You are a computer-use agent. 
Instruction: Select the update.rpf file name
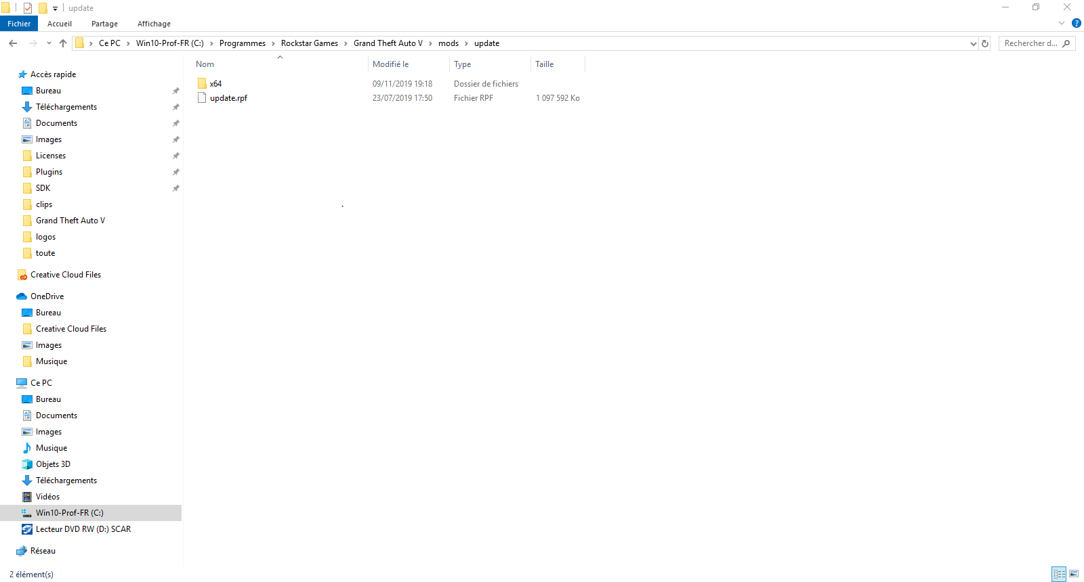pyautogui.click(x=229, y=98)
